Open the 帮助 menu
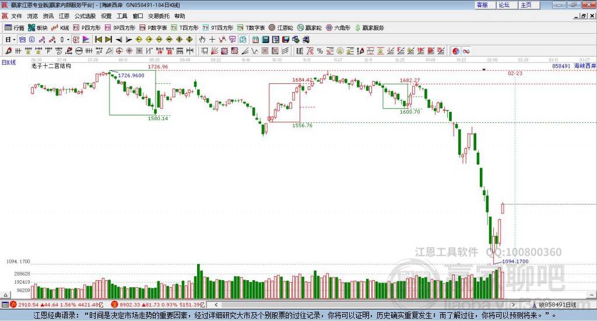The image size is (597, 321). (180, 16)
